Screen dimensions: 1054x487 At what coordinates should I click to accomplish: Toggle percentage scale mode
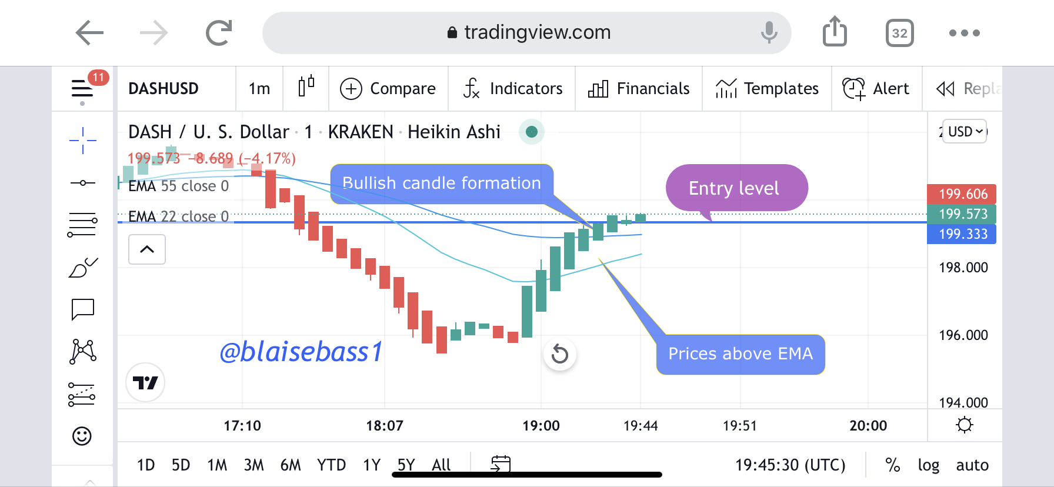[x=892, y=465]
